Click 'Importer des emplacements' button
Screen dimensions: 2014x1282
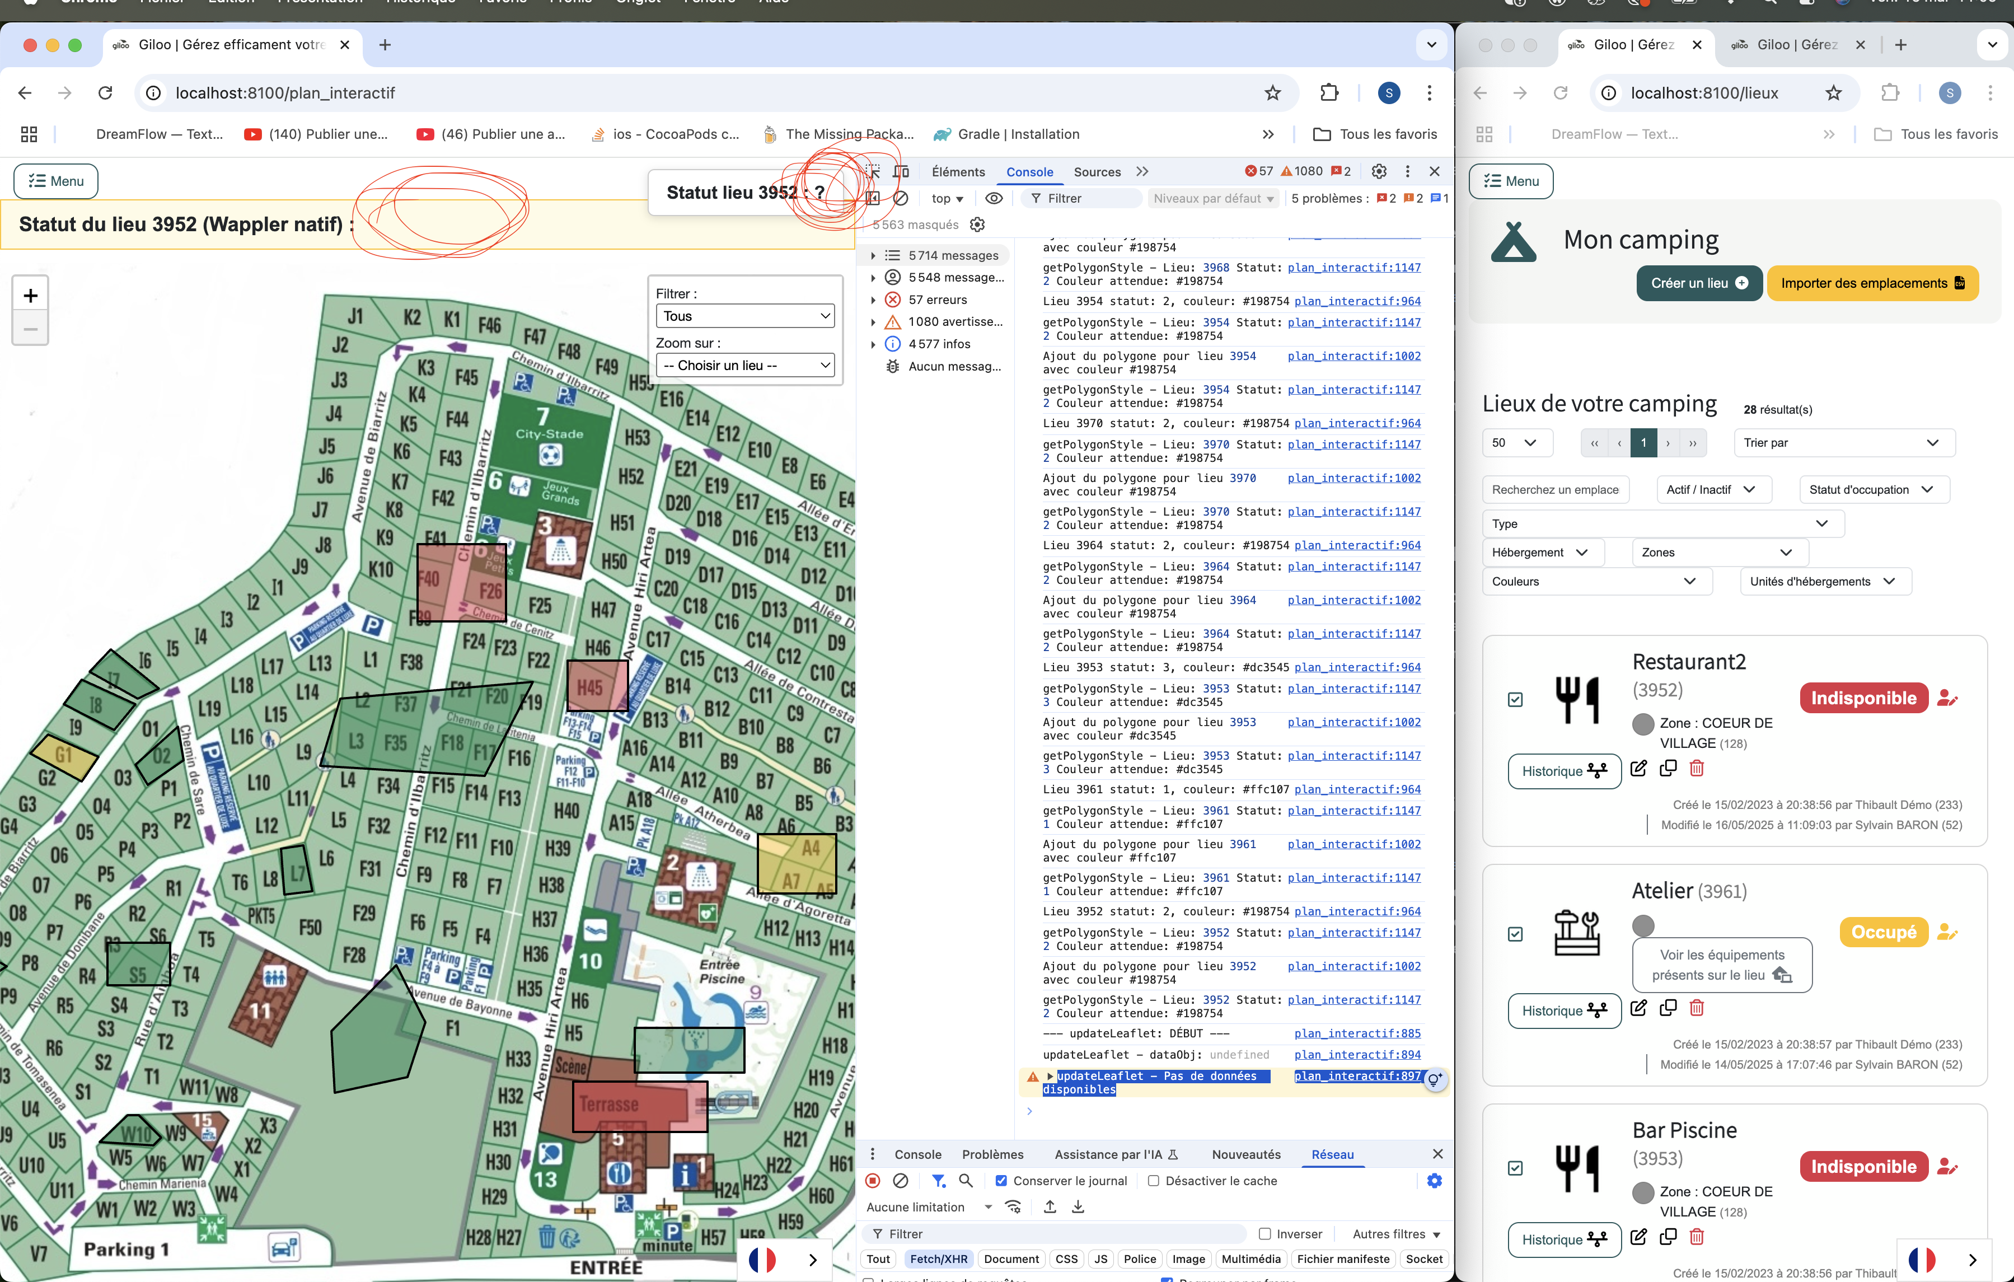pyautogui.click(x=1872, y=283)
